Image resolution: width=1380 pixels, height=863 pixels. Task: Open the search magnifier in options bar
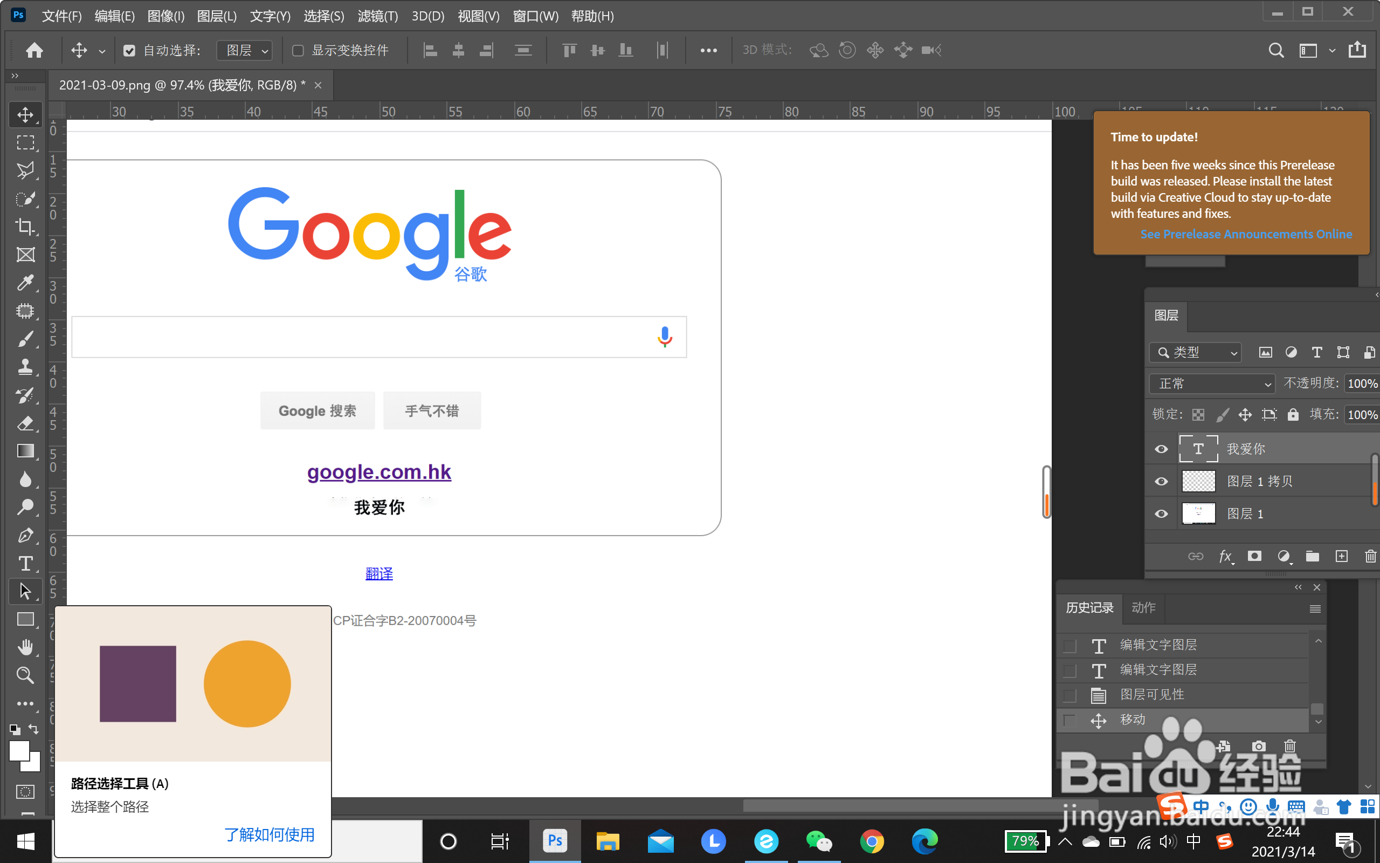click(1276, 50)
